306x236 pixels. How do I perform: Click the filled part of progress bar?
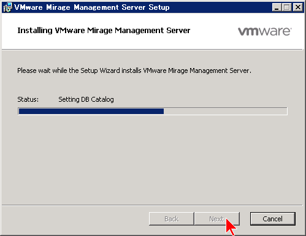[91, 111]
